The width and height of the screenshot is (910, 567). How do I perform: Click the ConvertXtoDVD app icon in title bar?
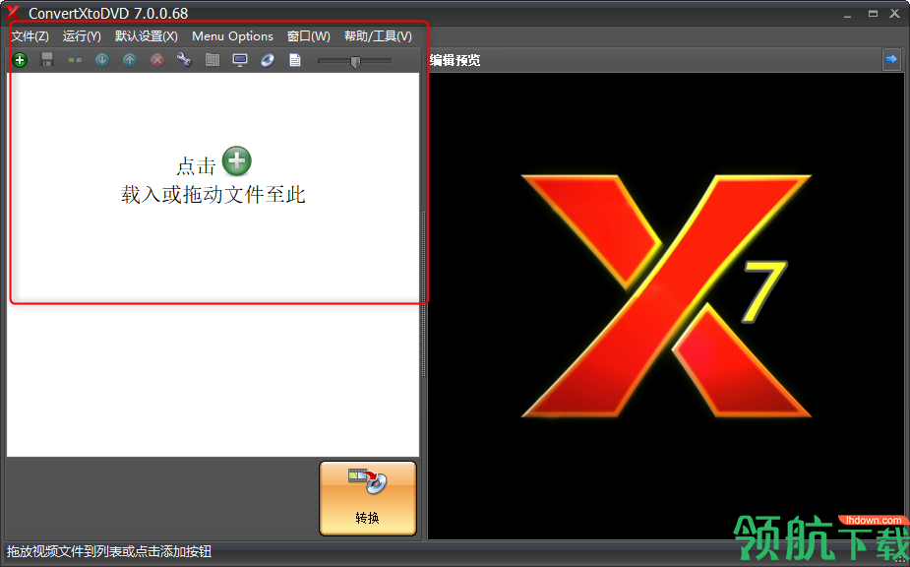click(x=13, y=12)
